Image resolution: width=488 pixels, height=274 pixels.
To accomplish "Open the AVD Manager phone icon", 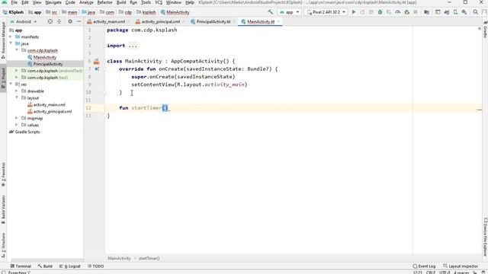I will tap(455, 12).
